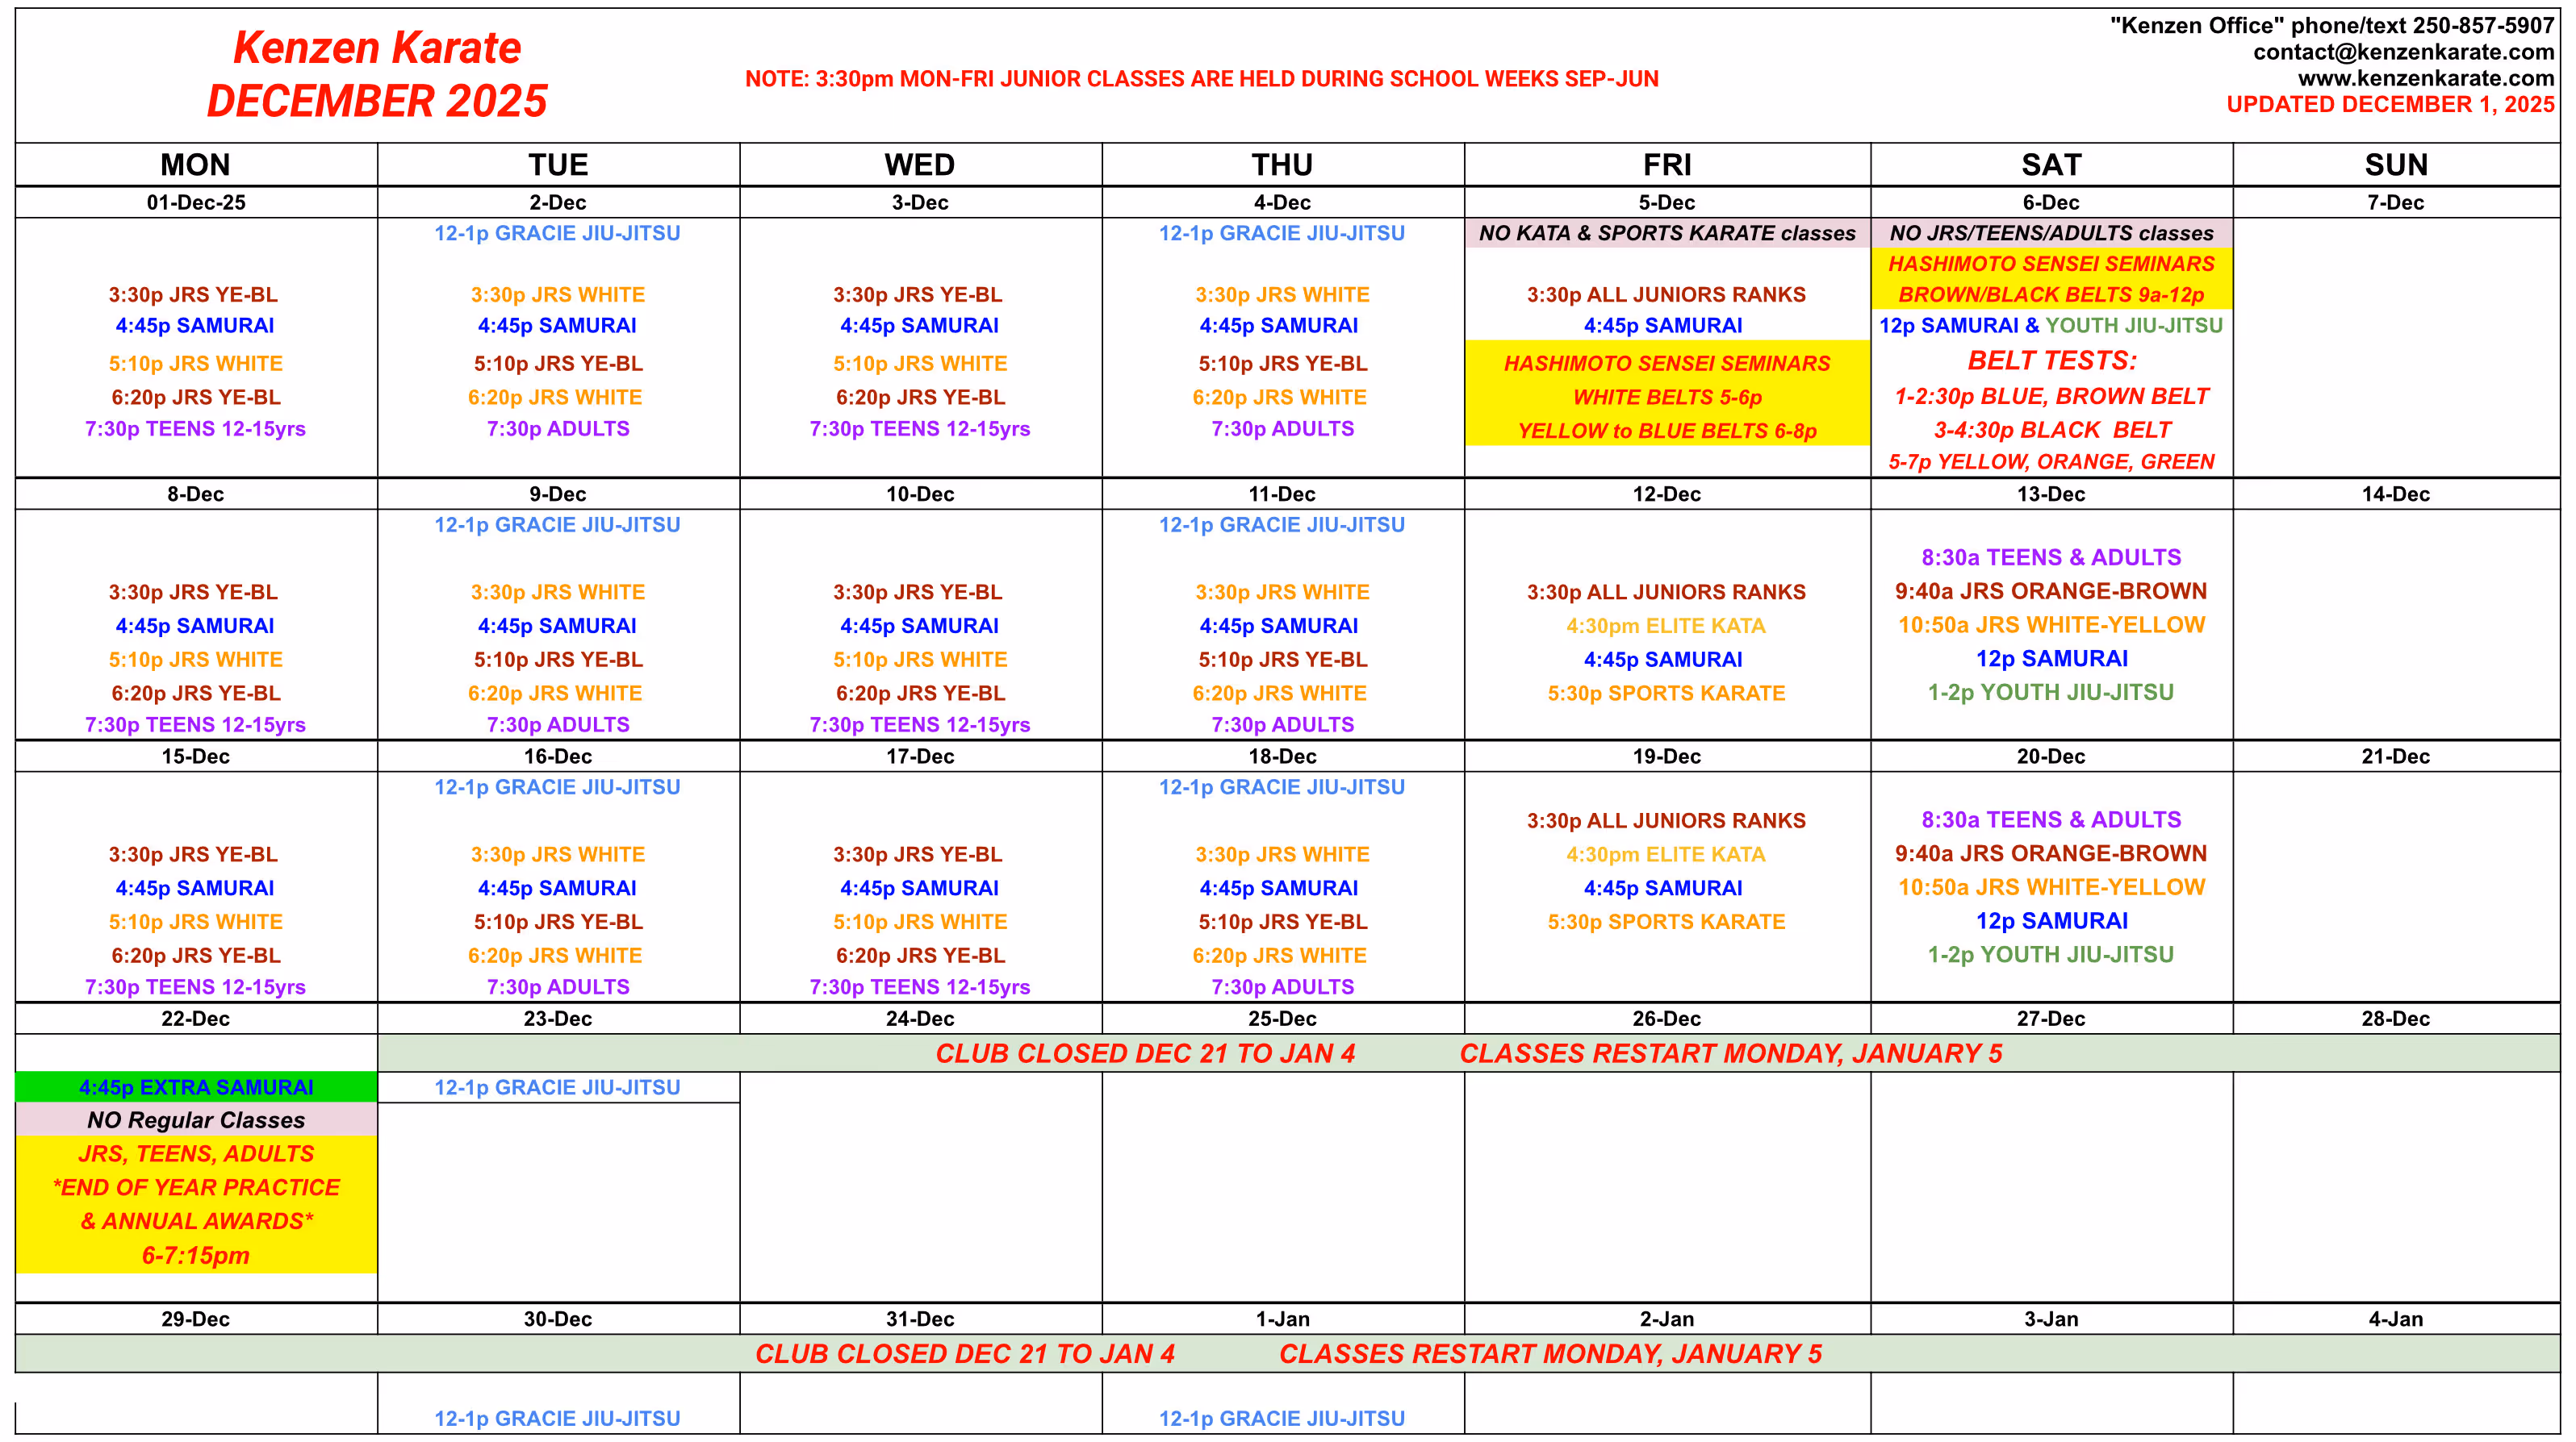Click NO Regular Classes on 22-Dec
This screenshot has height=1442, width=2576.
(x=196, y=1120)
